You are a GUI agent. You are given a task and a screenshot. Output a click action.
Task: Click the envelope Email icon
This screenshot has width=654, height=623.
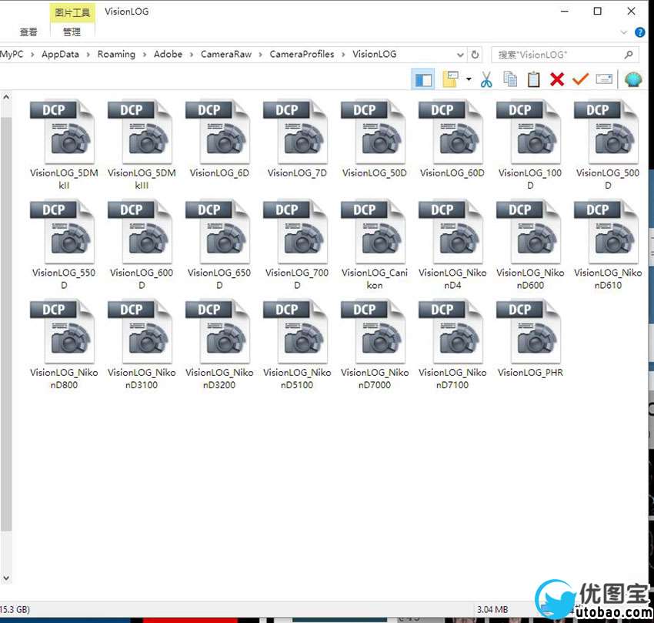click(x=604, y=79)
